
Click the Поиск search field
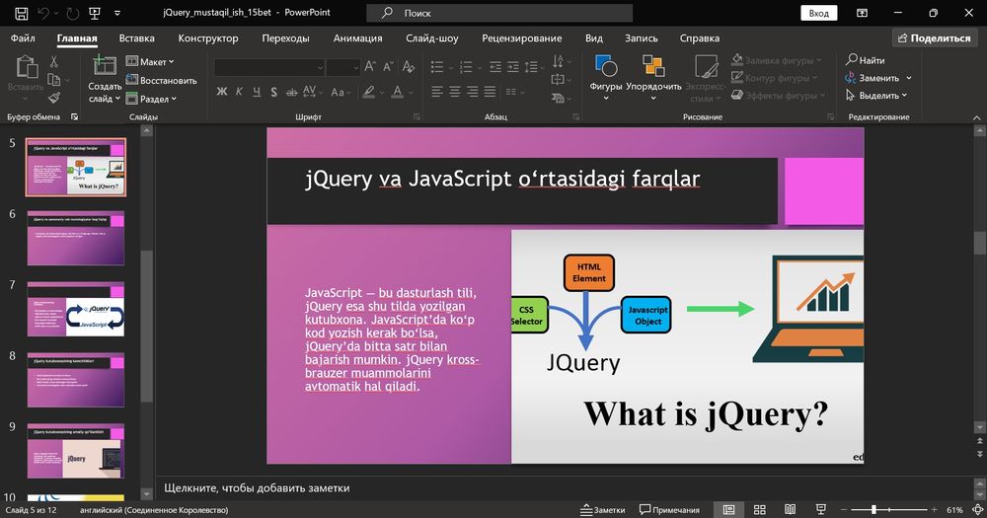(499, 13)
